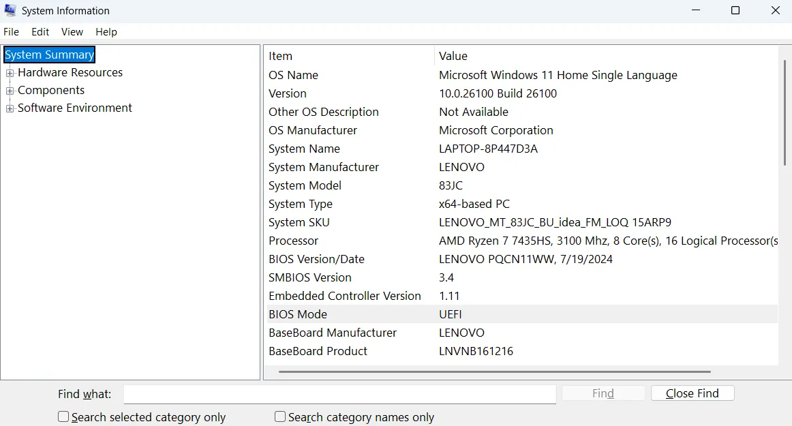Enable Search selected category only checkbox
The height and width of the screenshot is (426, 792).
click(63, 416)
